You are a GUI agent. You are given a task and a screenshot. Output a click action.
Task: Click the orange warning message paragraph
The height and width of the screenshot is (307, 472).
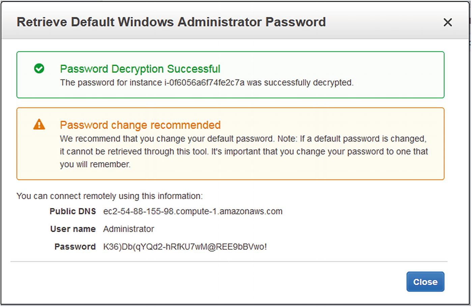244,151
